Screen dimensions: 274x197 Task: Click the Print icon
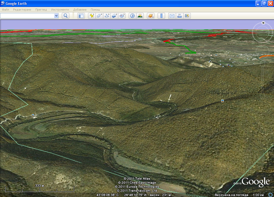click(179, 16)
